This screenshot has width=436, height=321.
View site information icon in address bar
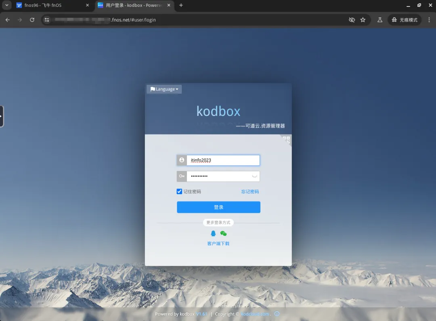pyautogui.click(x=47, y=20)
